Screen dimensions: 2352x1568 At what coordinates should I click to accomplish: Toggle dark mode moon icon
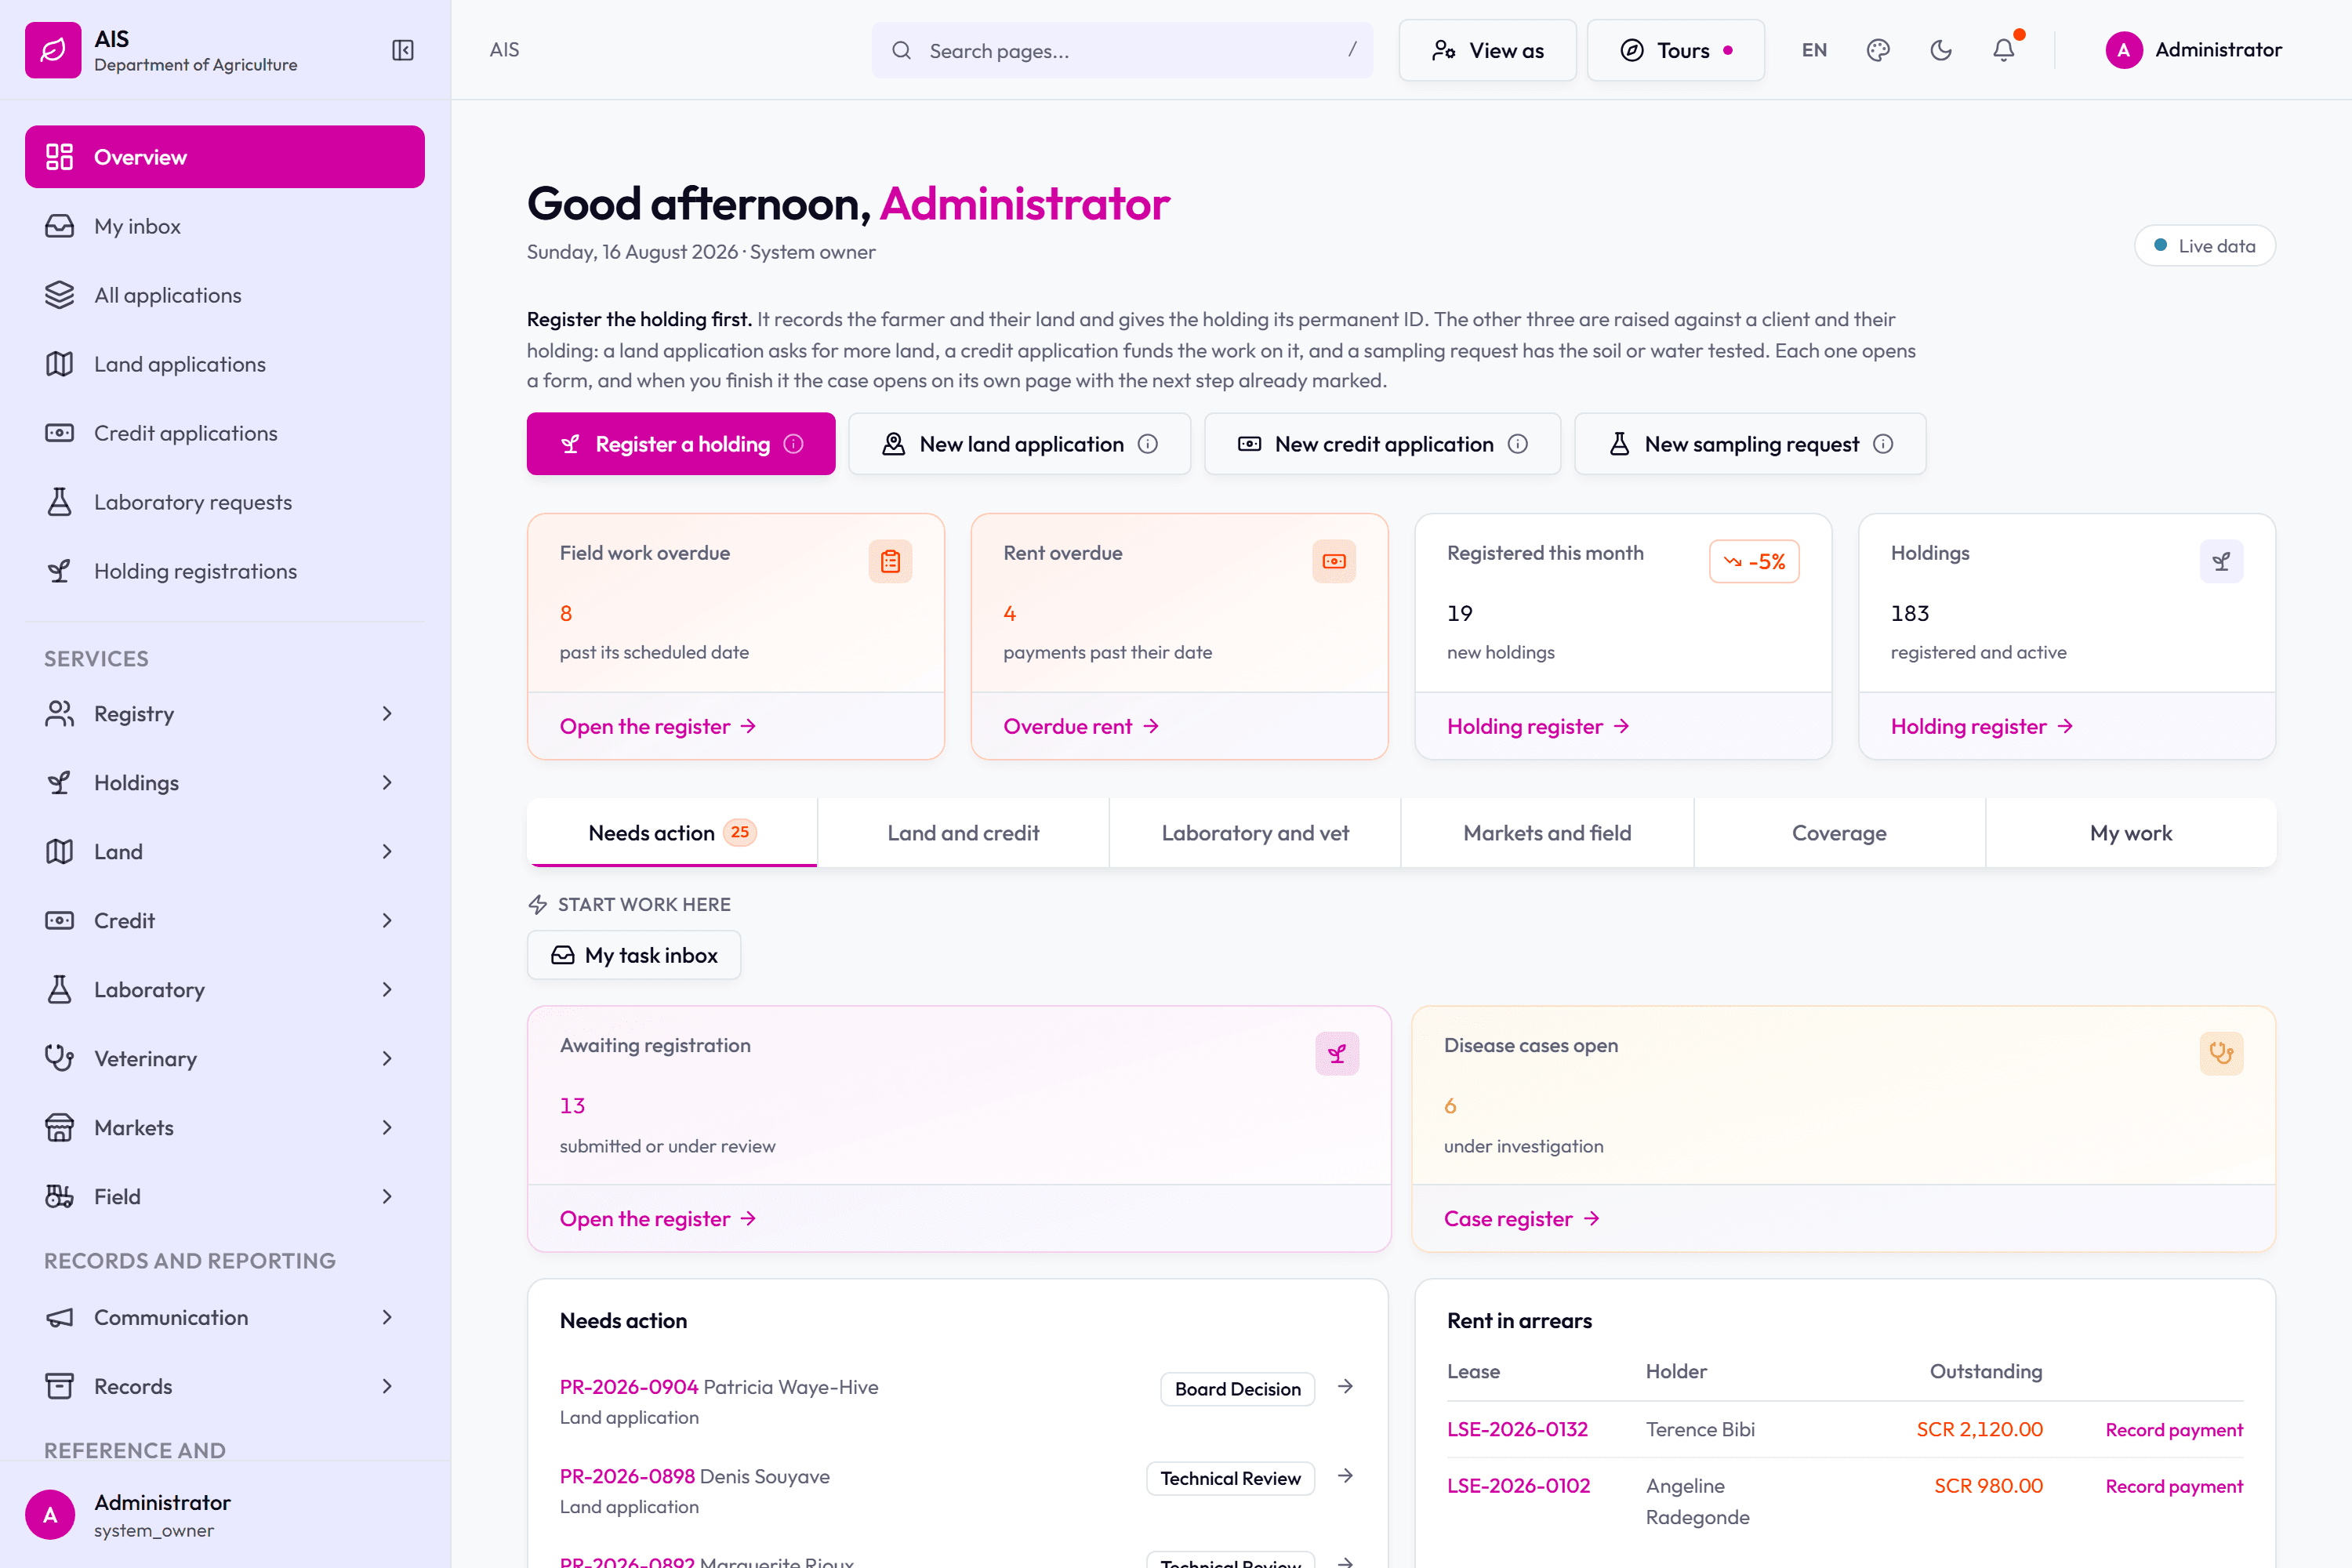pos(1941,50)
